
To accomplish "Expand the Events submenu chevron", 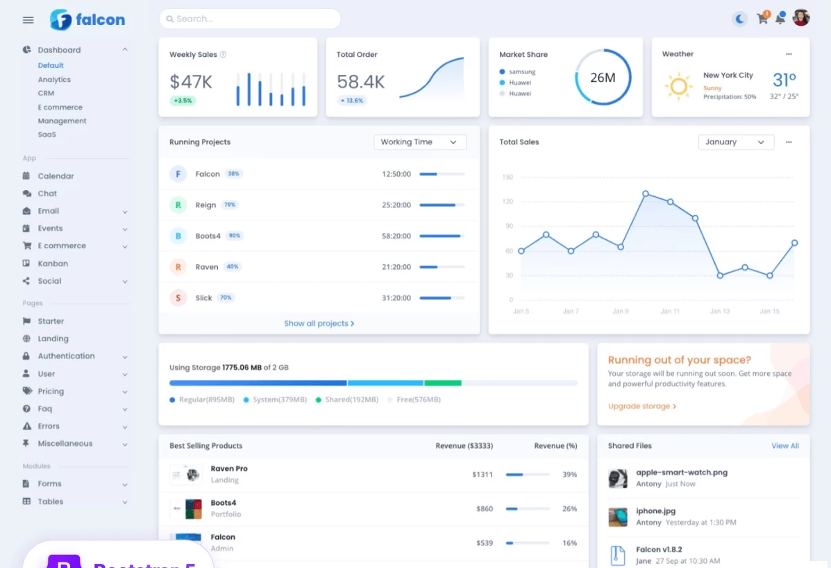I will click(125, 230).
